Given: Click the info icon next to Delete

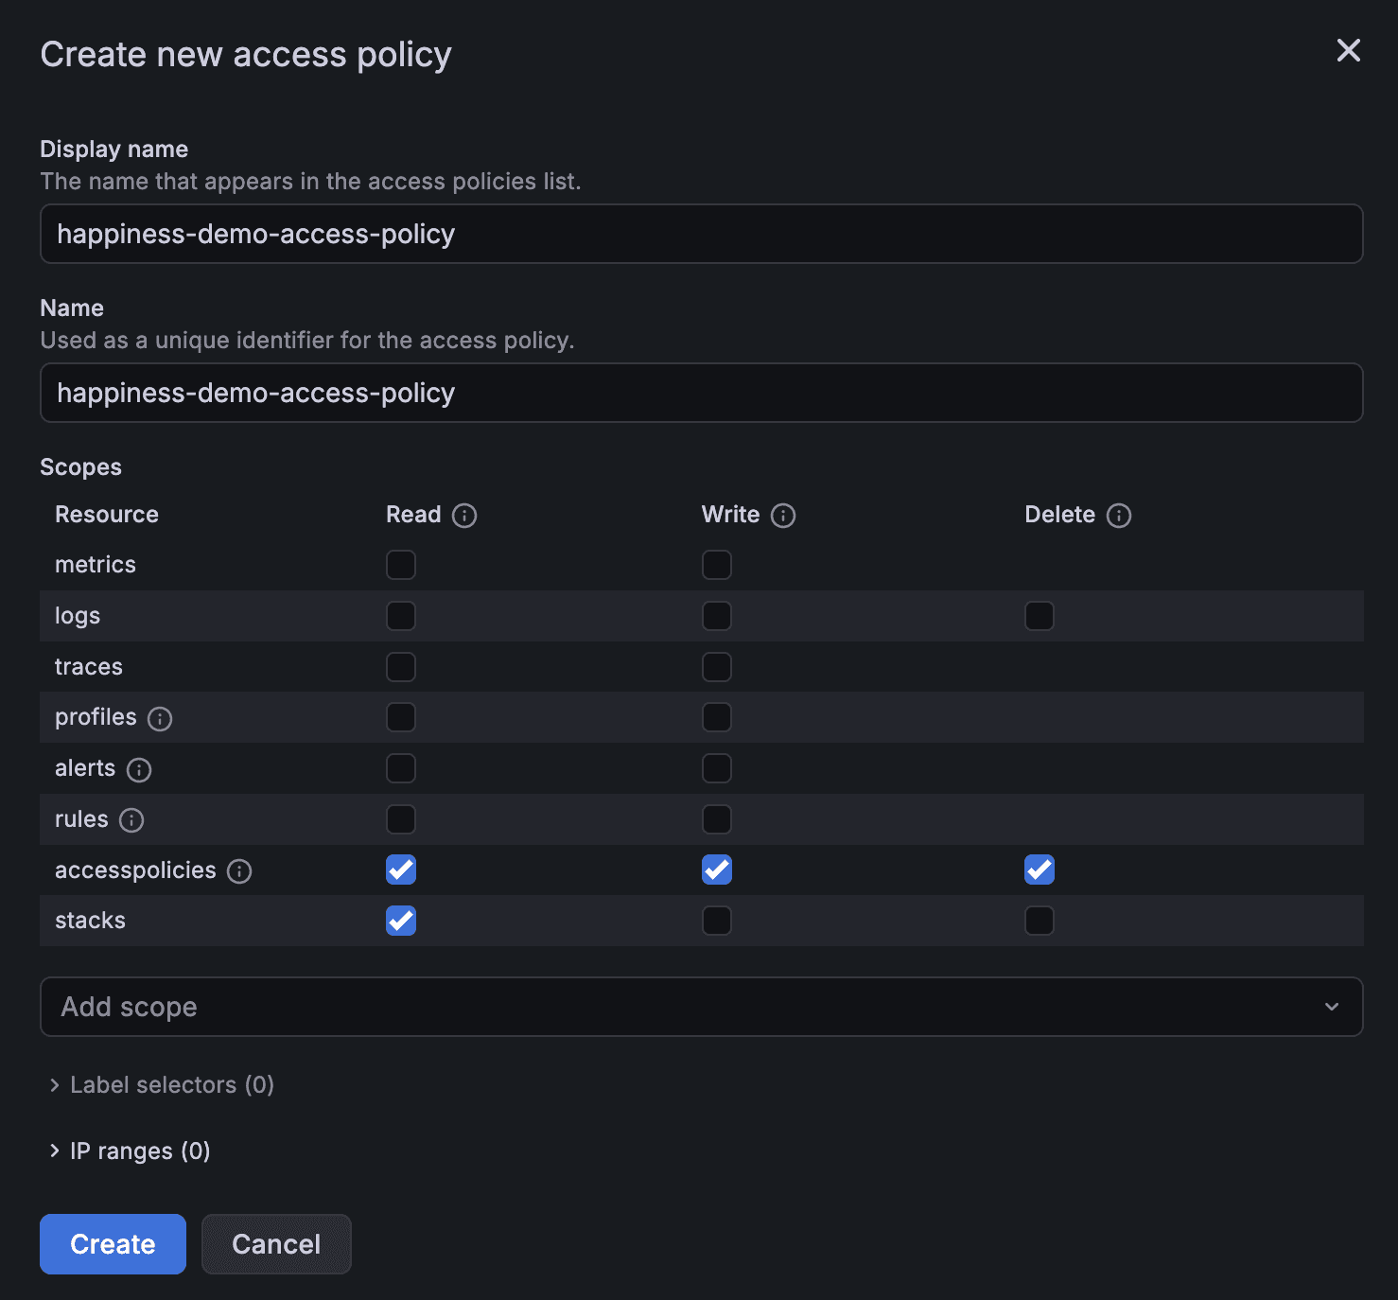Looking at the screenshot, I should [1118, 517].
